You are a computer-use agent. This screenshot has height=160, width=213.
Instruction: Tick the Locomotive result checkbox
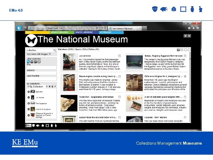[120, 56]
